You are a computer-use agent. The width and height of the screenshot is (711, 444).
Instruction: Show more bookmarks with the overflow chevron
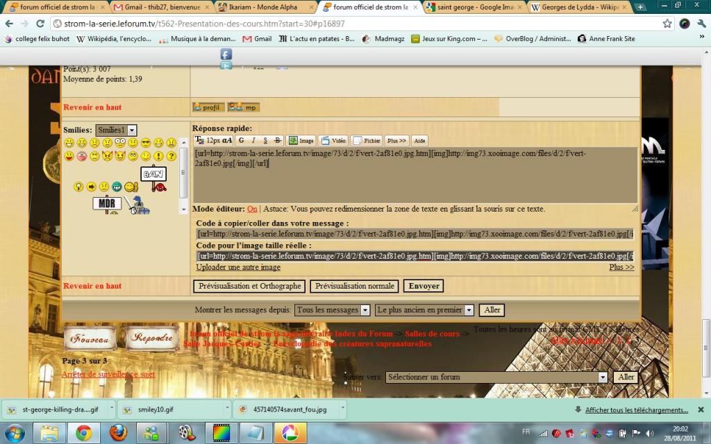coord(702,37)
